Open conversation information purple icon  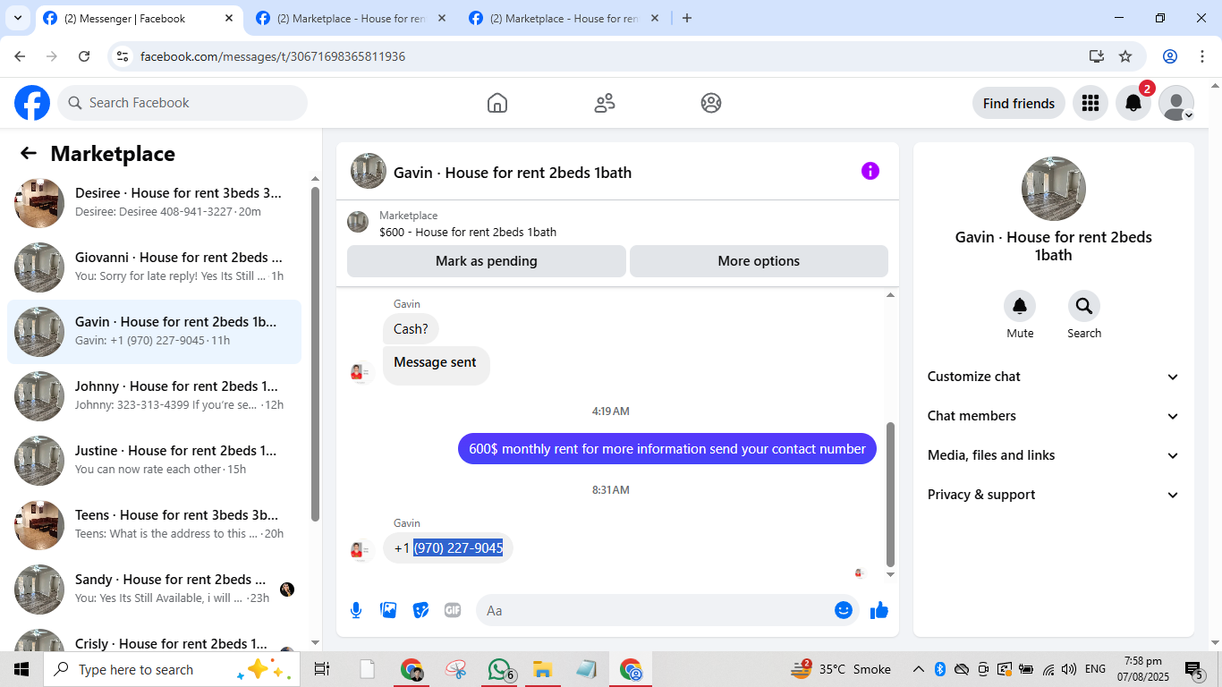click(870, 171)
